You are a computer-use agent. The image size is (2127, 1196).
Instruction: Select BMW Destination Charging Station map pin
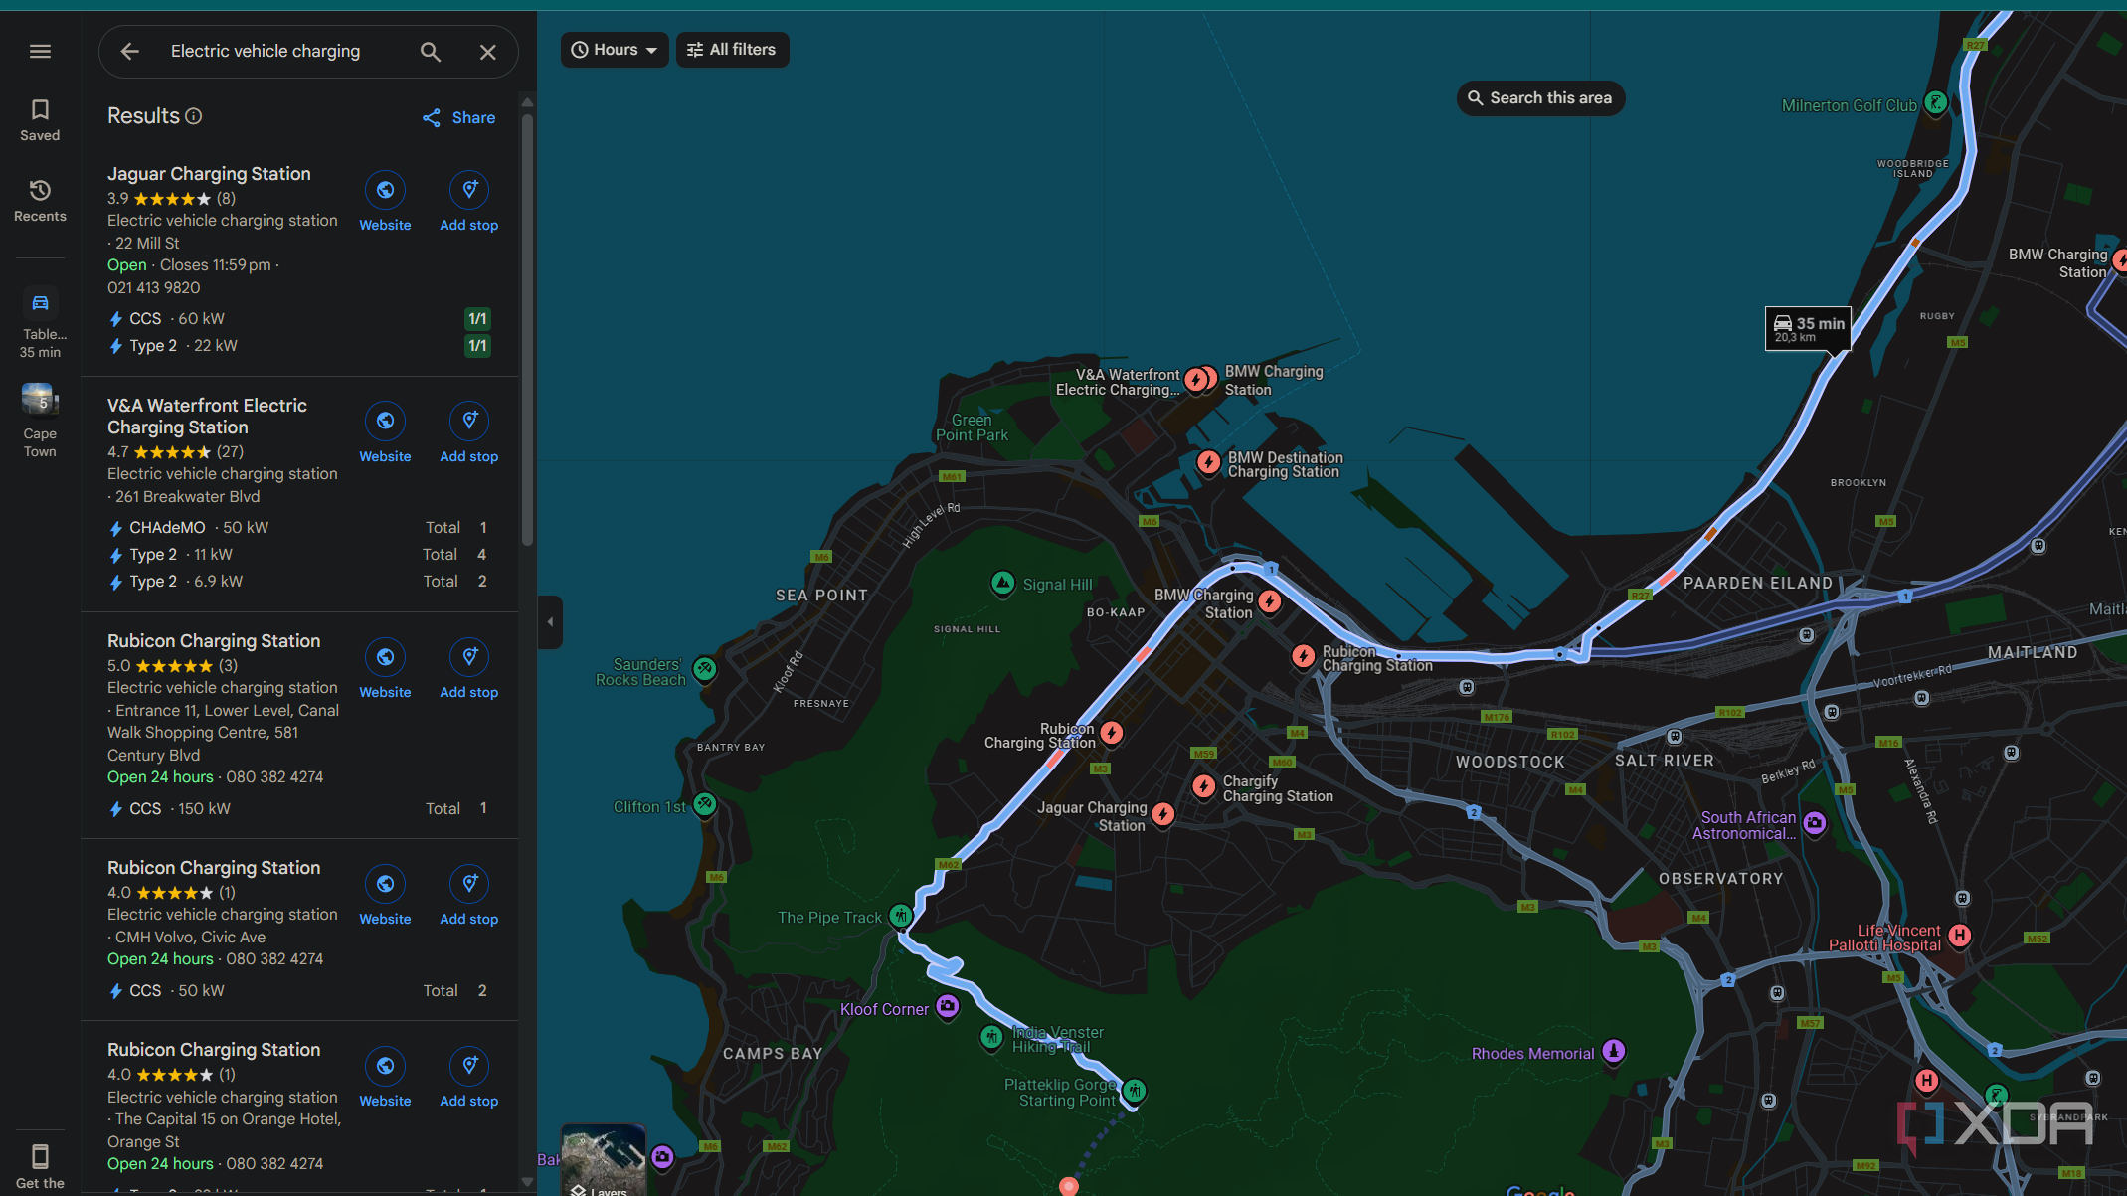(x=1208, y=462)
